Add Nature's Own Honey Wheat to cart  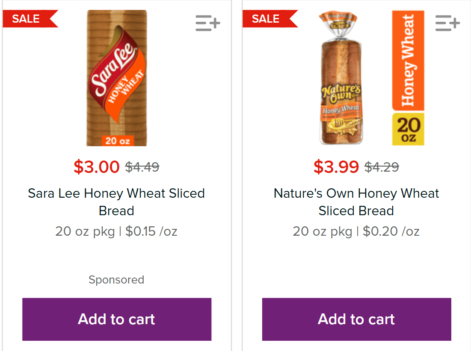click(x=356, y=319)
